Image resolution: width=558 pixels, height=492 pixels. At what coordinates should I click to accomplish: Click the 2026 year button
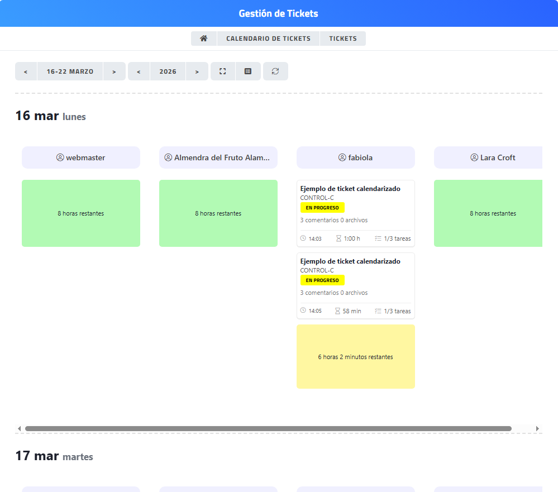[x=168, y=71]
